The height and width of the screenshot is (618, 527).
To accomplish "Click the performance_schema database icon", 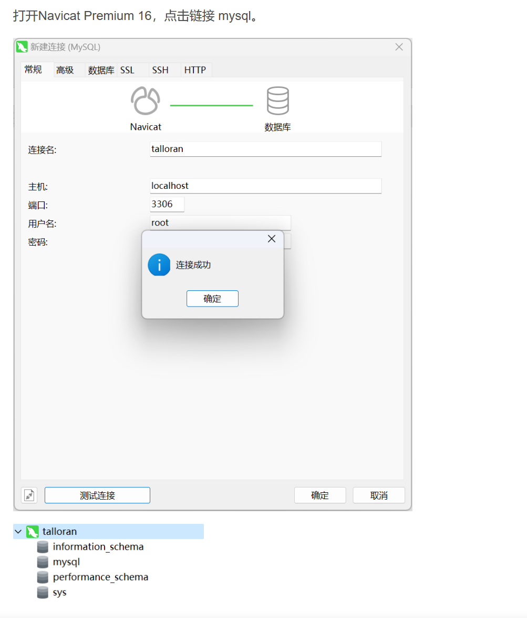I will pos(43,577).
